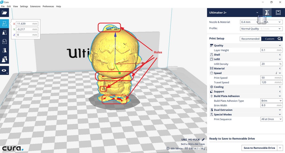Click the Y position input field

(x=27, y=29)
